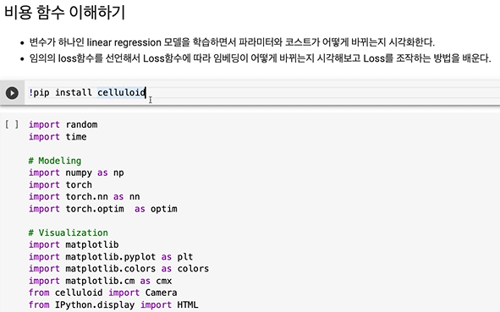Click the '# Visualization' comment

pos(69,233)
